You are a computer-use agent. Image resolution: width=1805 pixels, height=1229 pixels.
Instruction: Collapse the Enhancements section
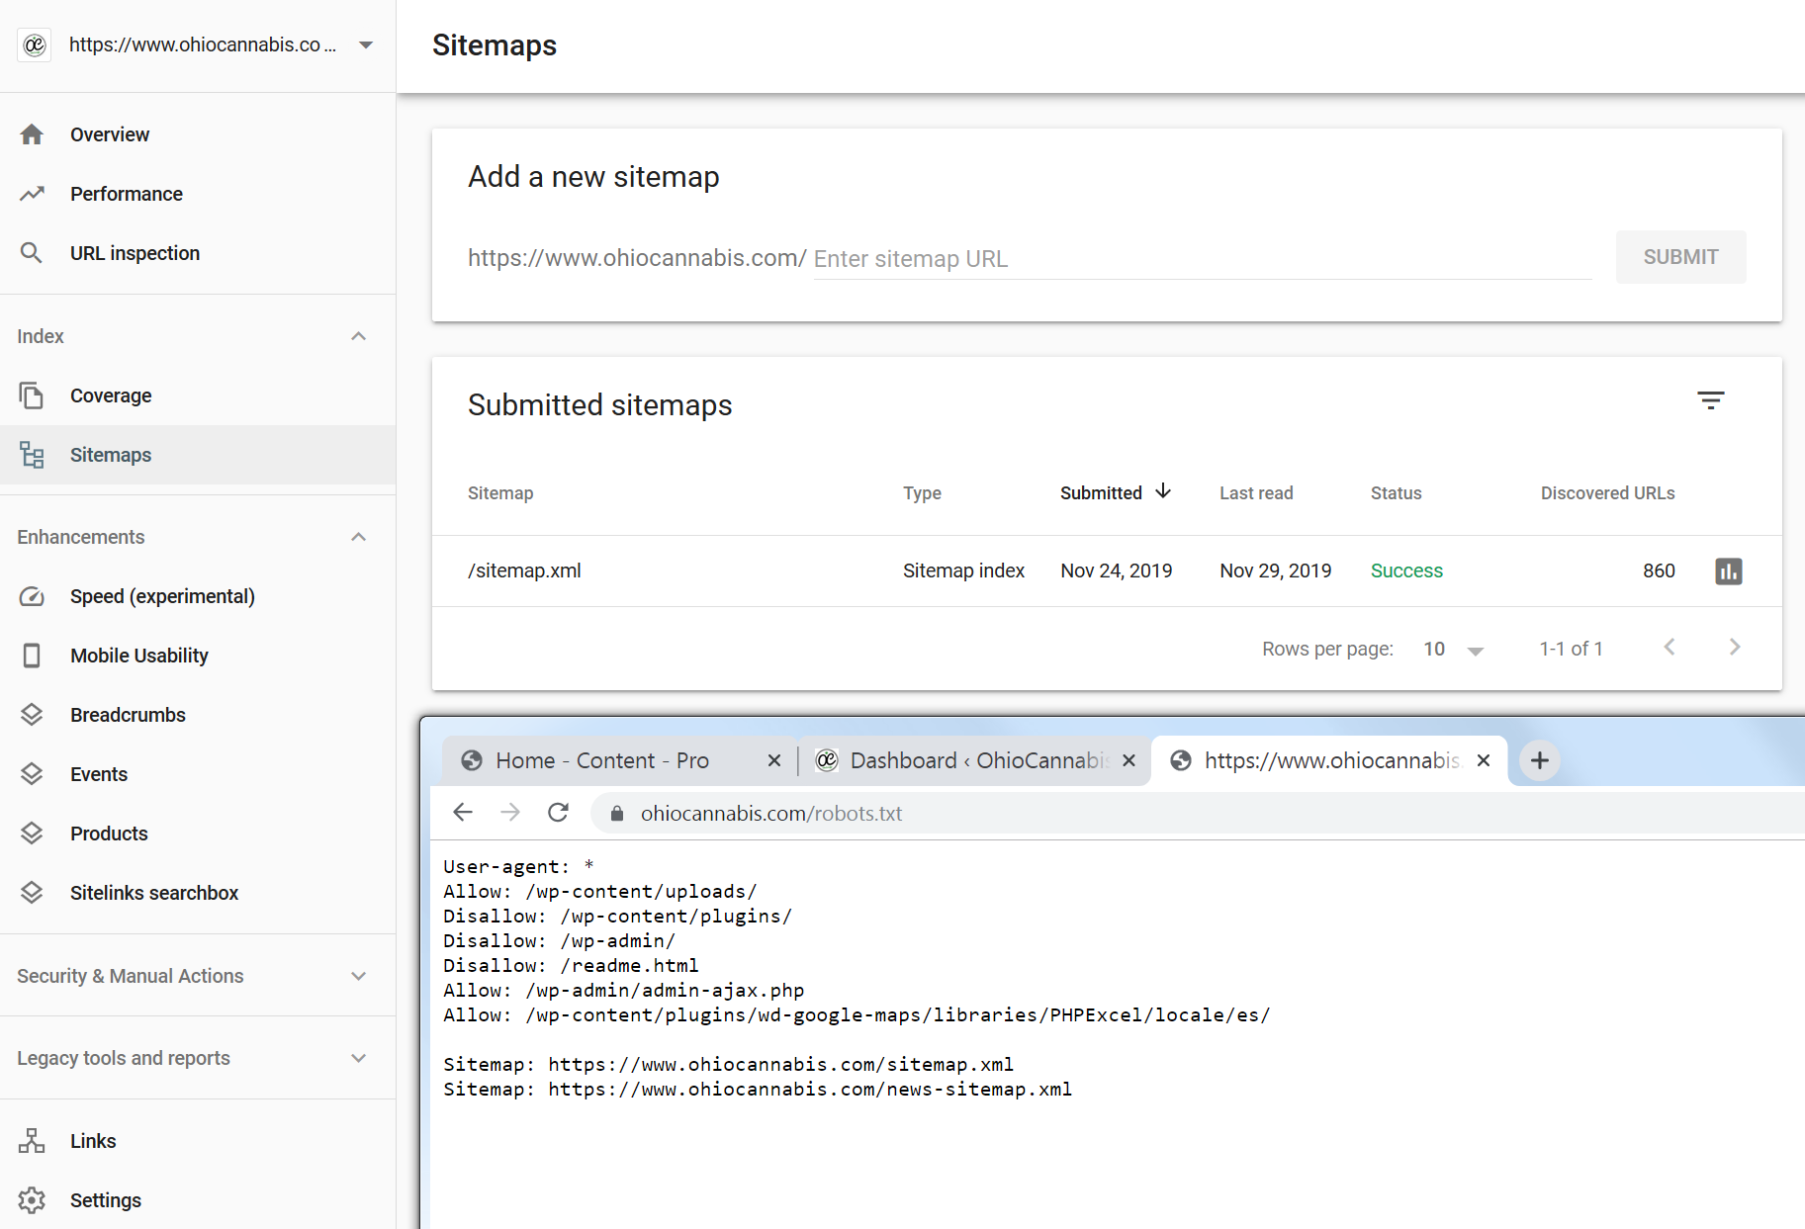click(x=359, y=537)
